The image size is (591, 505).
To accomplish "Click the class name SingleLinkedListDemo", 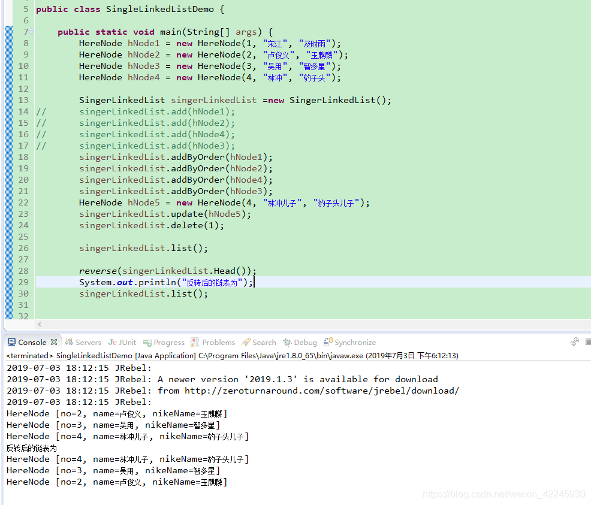I will pyautogui.click(x=160, y=10).
